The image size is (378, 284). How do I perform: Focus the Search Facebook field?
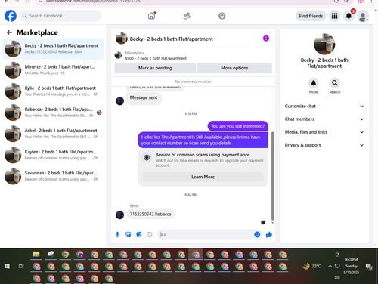[x=60, y=16]
